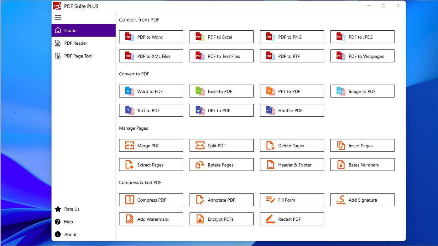Open the Add Watermark tool
Image resolution: width=438 pixels, height=246 pixels.
151,219
